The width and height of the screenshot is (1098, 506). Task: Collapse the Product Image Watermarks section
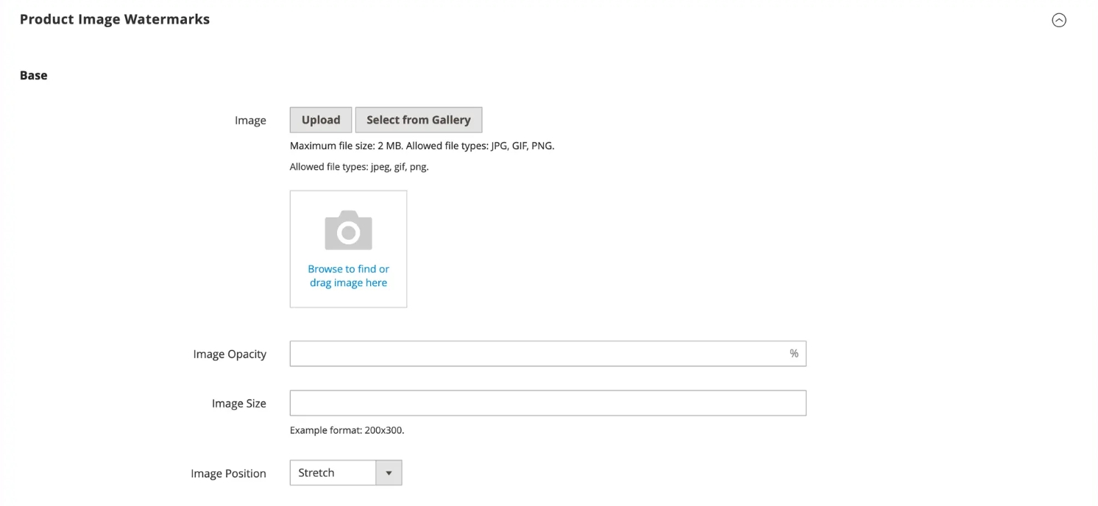pos(1058,21)
